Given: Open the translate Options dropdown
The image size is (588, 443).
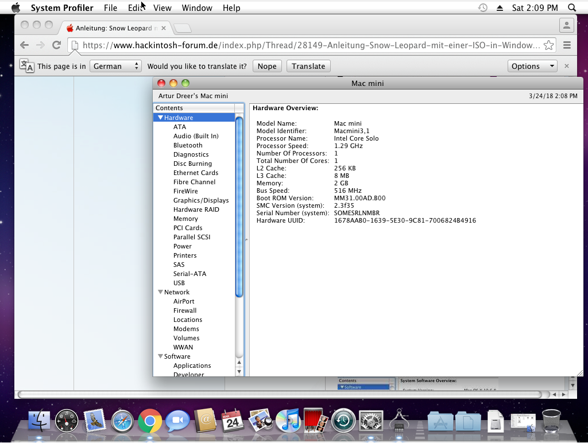Looking at the screenshot, I should click(532, 66).
